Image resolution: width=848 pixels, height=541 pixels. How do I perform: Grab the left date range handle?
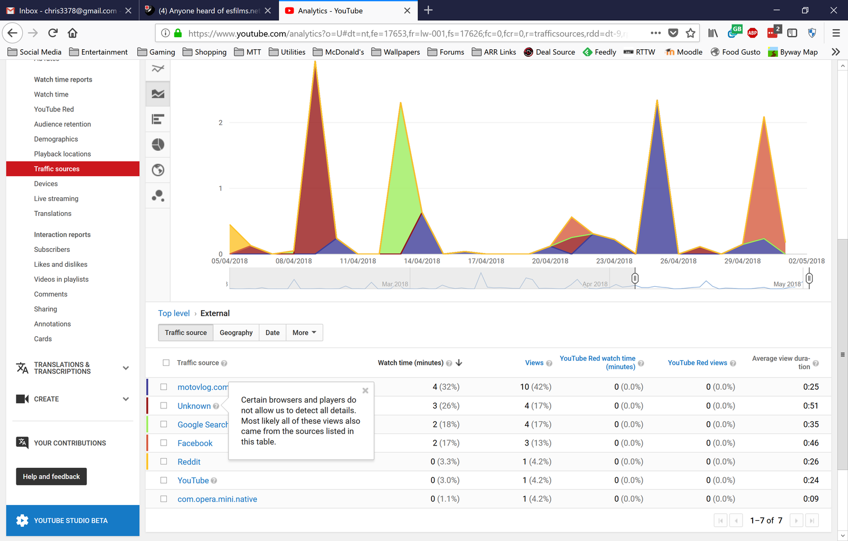pos(635,278)
